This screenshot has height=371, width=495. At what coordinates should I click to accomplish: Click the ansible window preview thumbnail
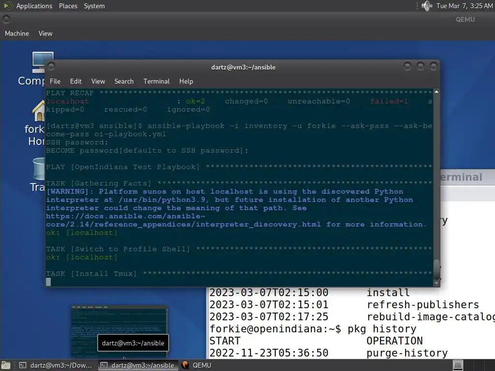pos(119,331)
